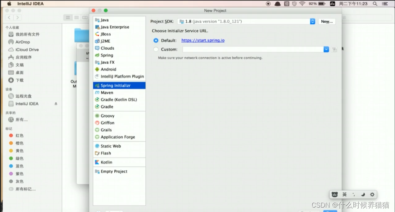The width and height of the screenshot is (395, 212).
Task: Switch Finder to icon view
Action: [x=68, y=17]
